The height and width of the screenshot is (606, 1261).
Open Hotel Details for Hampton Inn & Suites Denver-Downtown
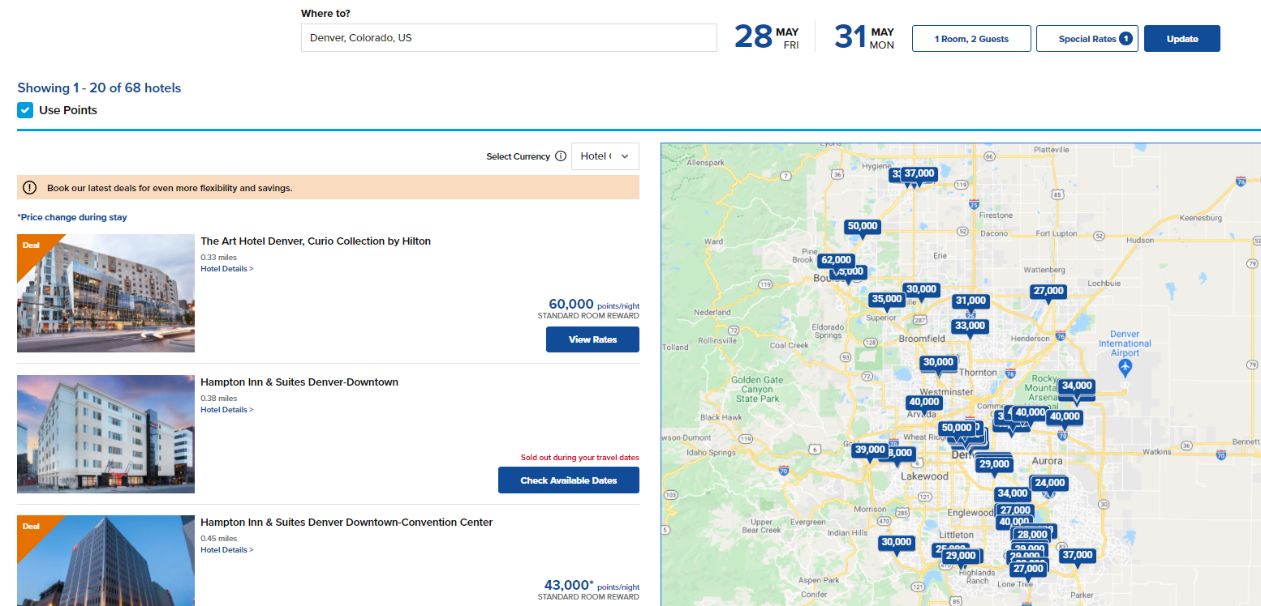point(226,410)
